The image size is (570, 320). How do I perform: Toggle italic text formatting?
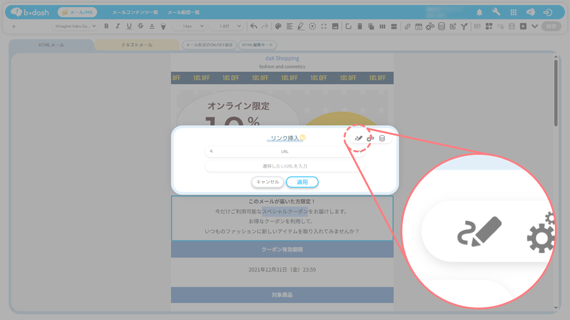(118, 26)
